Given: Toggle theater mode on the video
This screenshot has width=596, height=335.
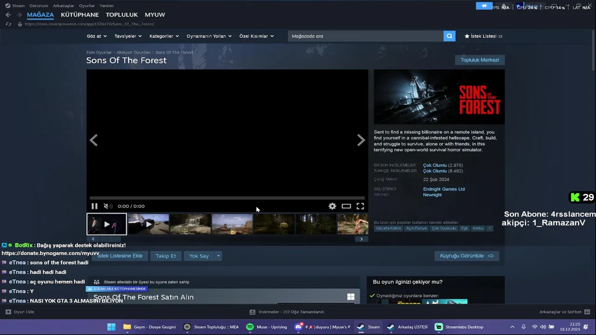Looking at the screenshot, I should coord(346,206).
